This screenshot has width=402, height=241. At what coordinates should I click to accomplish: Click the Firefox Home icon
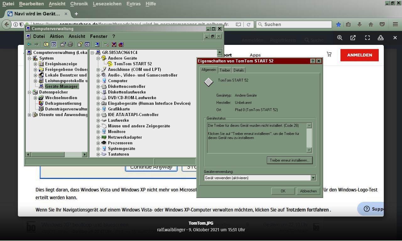(371, 24)
